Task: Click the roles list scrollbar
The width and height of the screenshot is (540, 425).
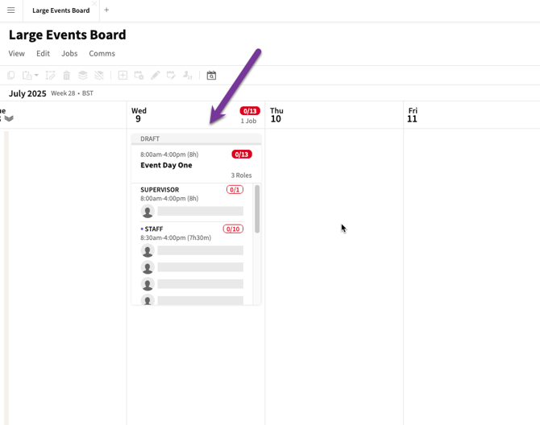Action: click(x=257, y=208)
